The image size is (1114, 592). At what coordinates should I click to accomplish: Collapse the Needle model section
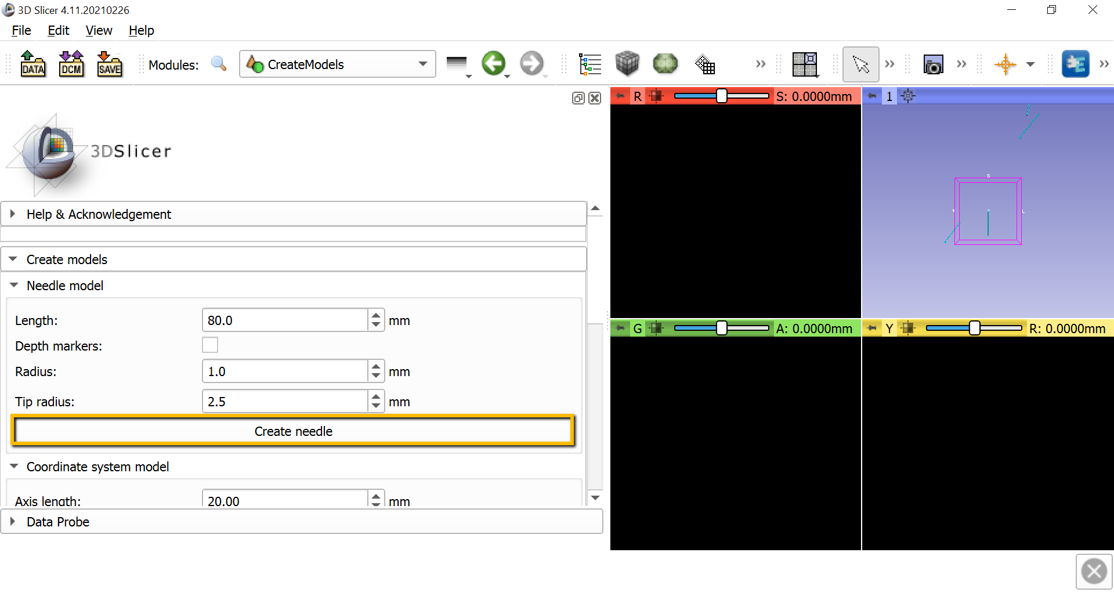coord(294,286)
